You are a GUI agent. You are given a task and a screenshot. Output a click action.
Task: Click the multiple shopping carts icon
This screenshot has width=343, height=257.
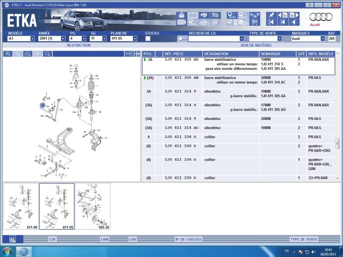tap(255, 15)
